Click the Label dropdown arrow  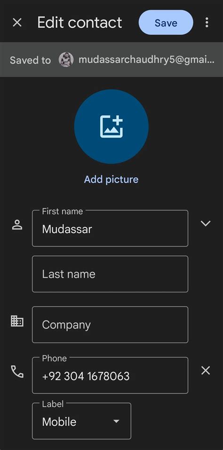[x=116, y=421]
